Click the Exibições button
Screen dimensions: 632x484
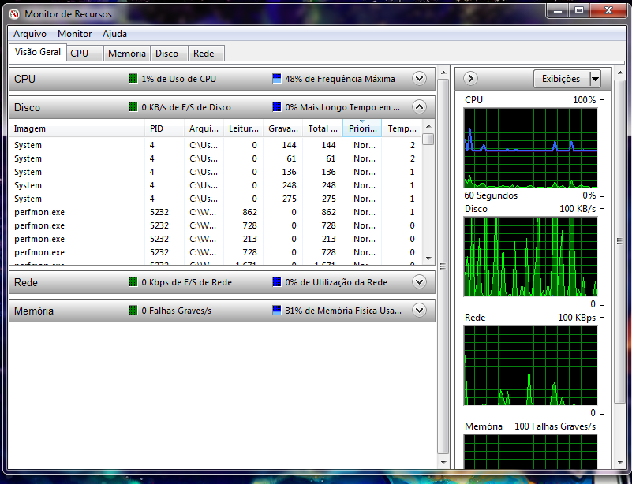tap(562, 79)
